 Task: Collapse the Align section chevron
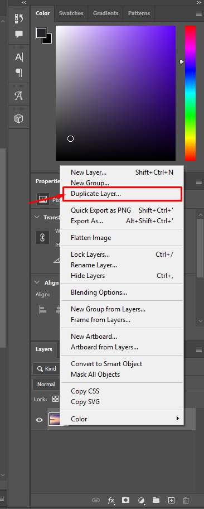click(x=37, y=283)
